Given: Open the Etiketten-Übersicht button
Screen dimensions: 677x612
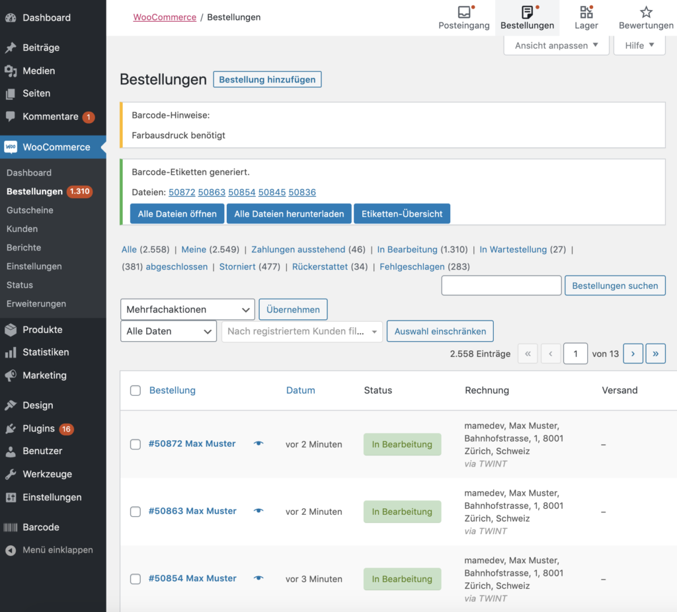Looking at the screenshot, I should [x=402, y=213].
